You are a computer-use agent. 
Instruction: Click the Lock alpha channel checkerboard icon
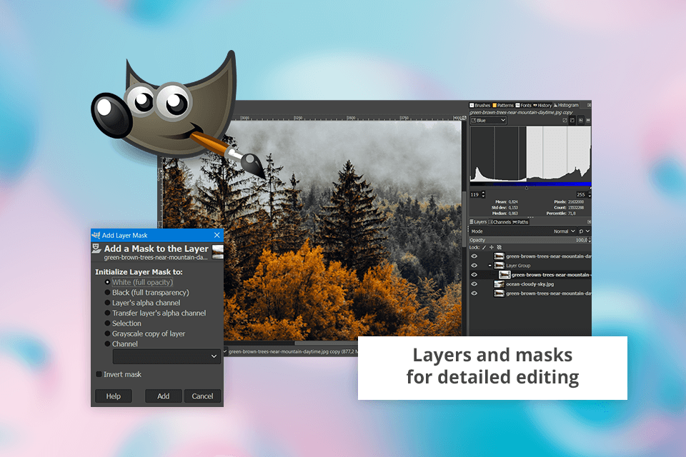pos(499,248)
